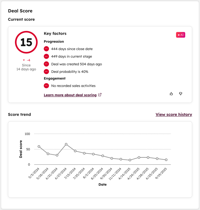Viewport: 200px width, 210px height.
Task: Click the red icon beside Deal probability is 40%
Action: [46, 71]
